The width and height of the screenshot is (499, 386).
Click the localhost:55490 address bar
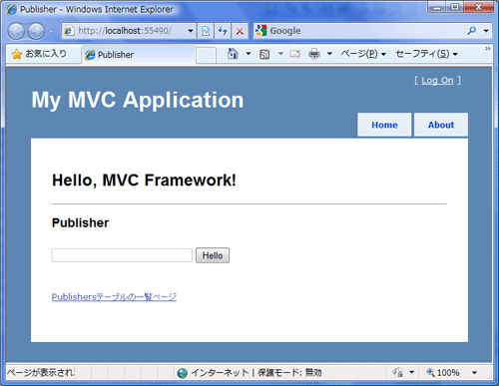point(125,31)
